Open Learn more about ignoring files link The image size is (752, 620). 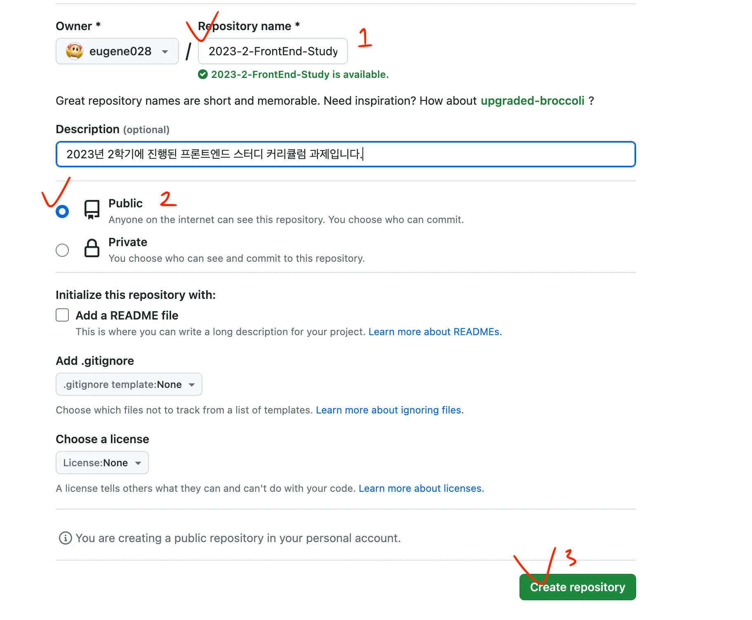point(390,410)
